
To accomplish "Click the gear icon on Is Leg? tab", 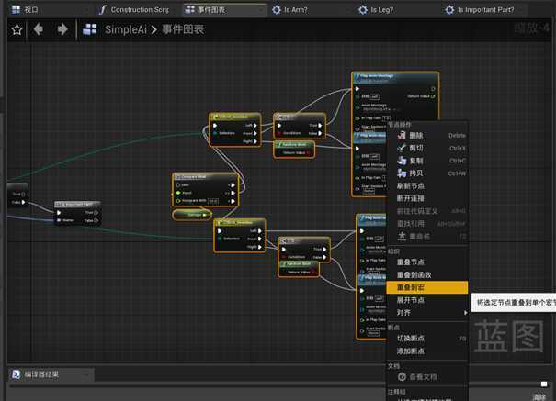I will [x=363, y=9].
